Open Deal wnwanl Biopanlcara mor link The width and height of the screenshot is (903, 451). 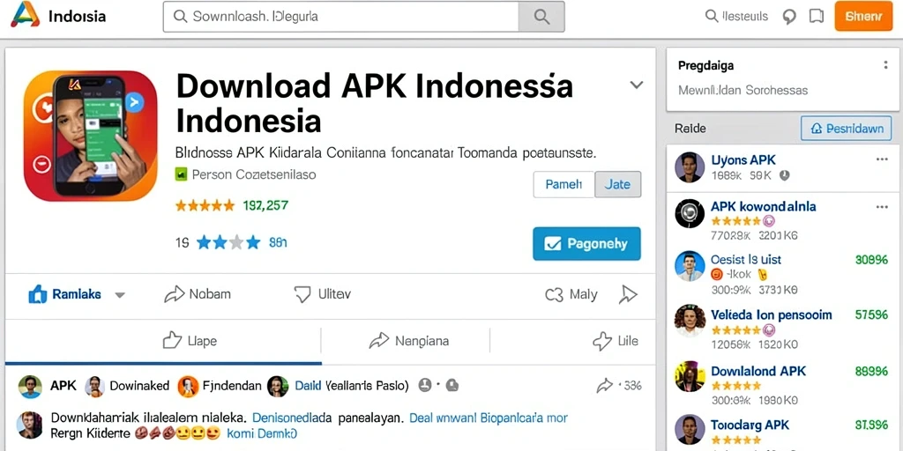tap(489, 418)
